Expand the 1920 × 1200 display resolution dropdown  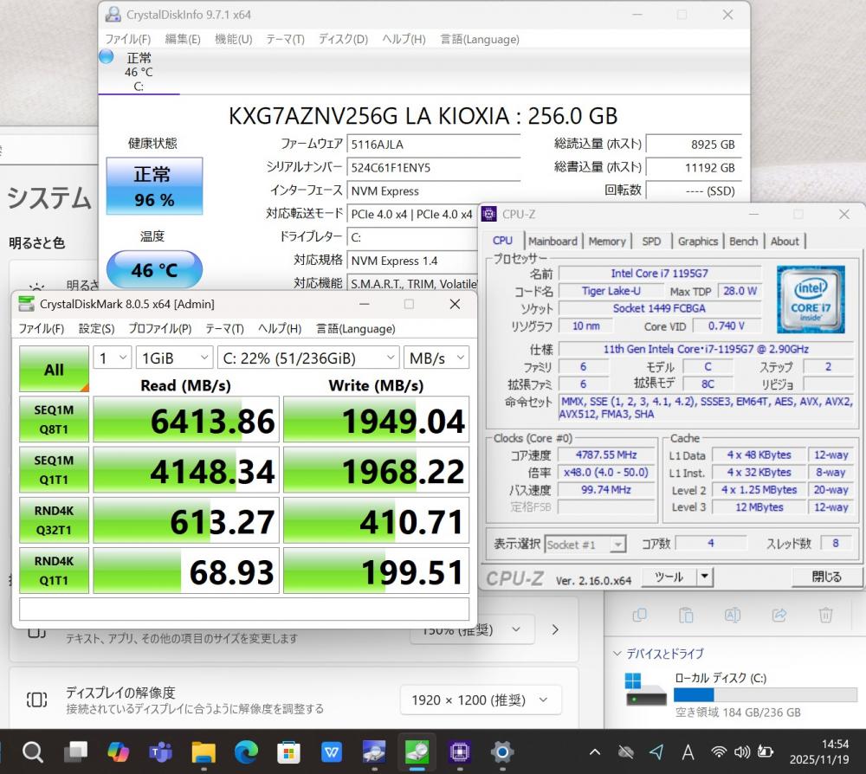480,700
